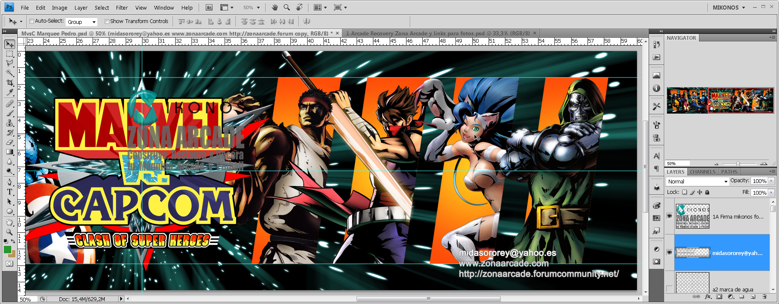Screen dimensions: 779x304
Task: Open the blend mode Normal dropdown
Action: pos(697,181)
